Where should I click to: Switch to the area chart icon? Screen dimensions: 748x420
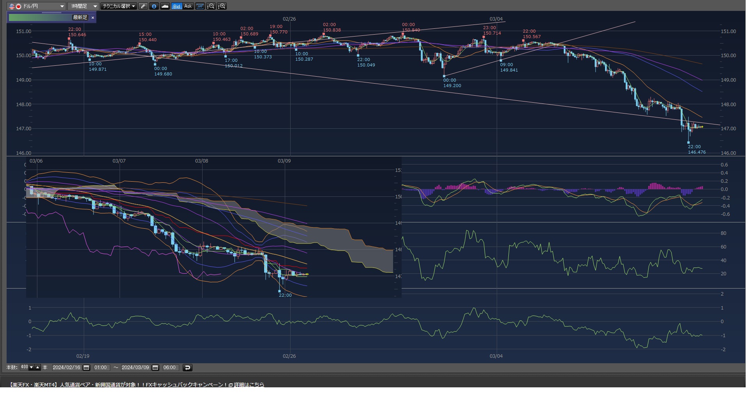[x=165, y=6]
